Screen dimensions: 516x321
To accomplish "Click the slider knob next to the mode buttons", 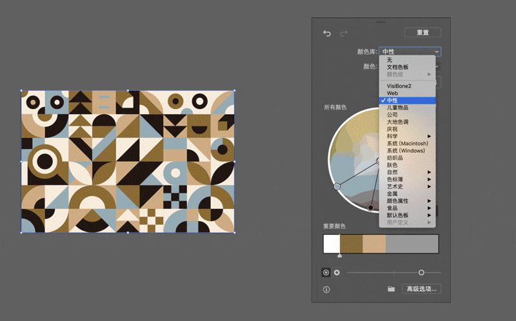I will tap(421, 273).
